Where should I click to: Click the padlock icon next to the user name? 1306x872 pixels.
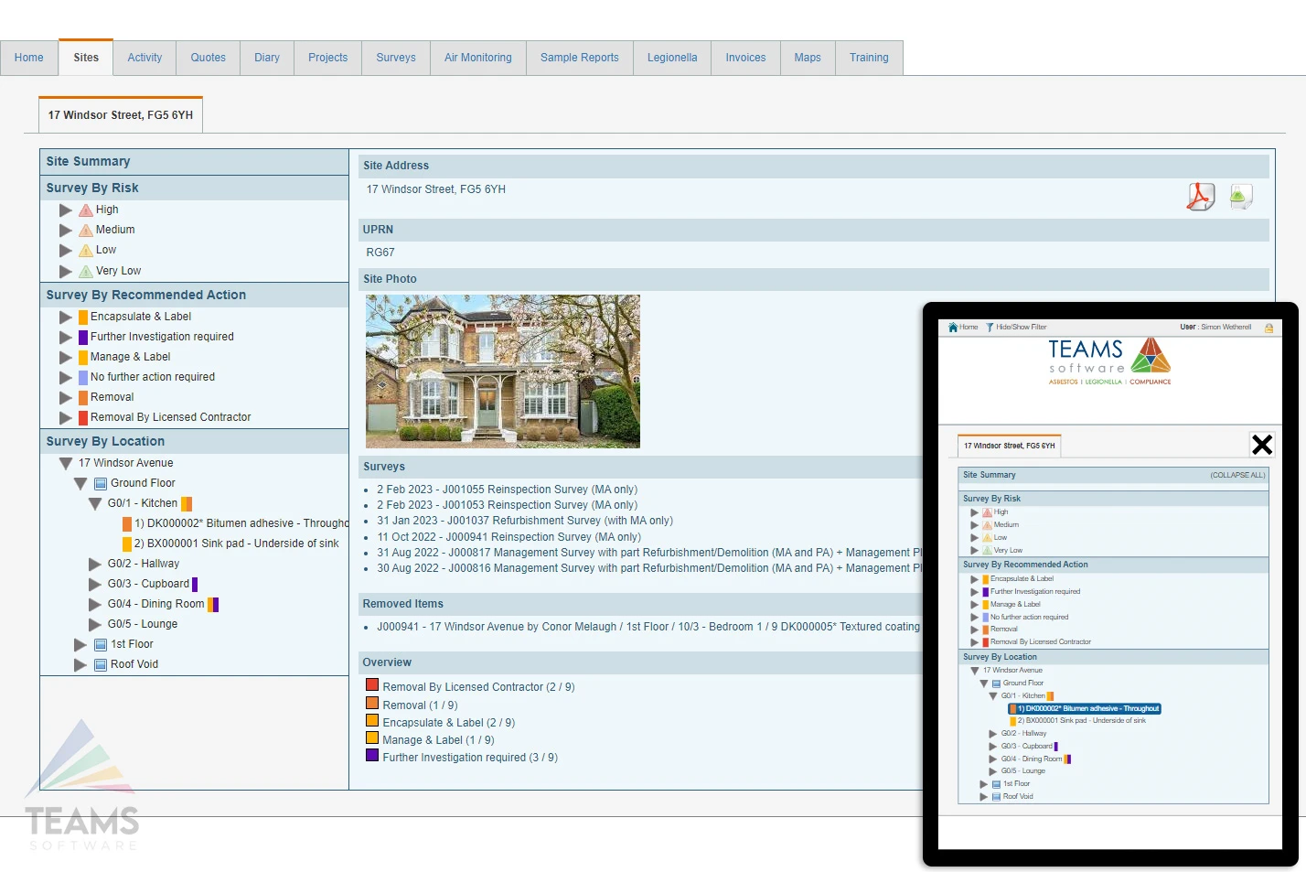(x=1269, y=328)
